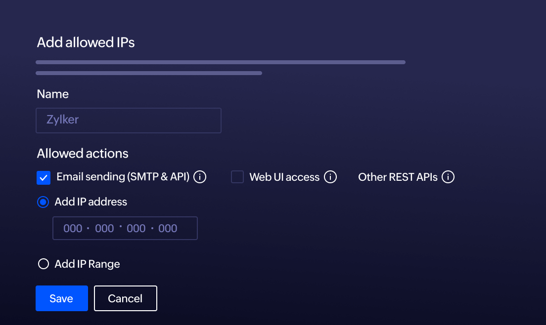Click the Name field label
This screenshot has width=546, height=325.
click(52, 94)
